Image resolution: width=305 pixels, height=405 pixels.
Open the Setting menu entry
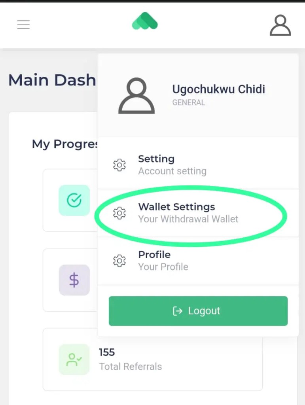[x=198, y=165]
